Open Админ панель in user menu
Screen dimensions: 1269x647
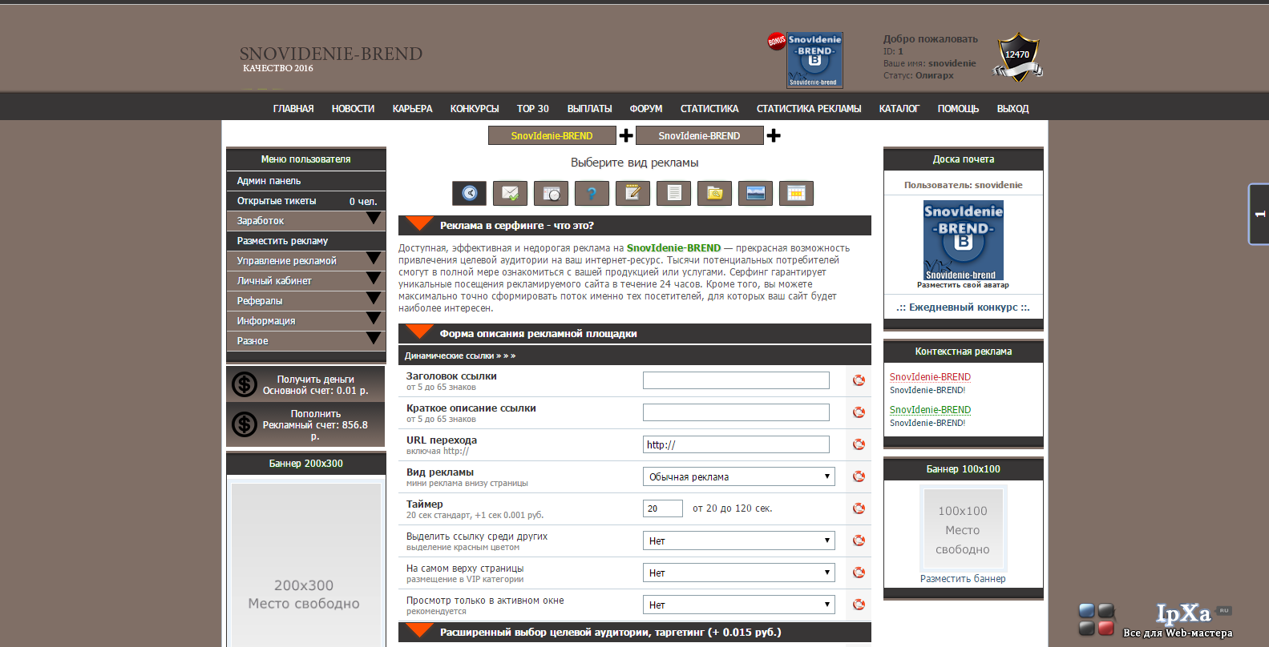[306, 181]
